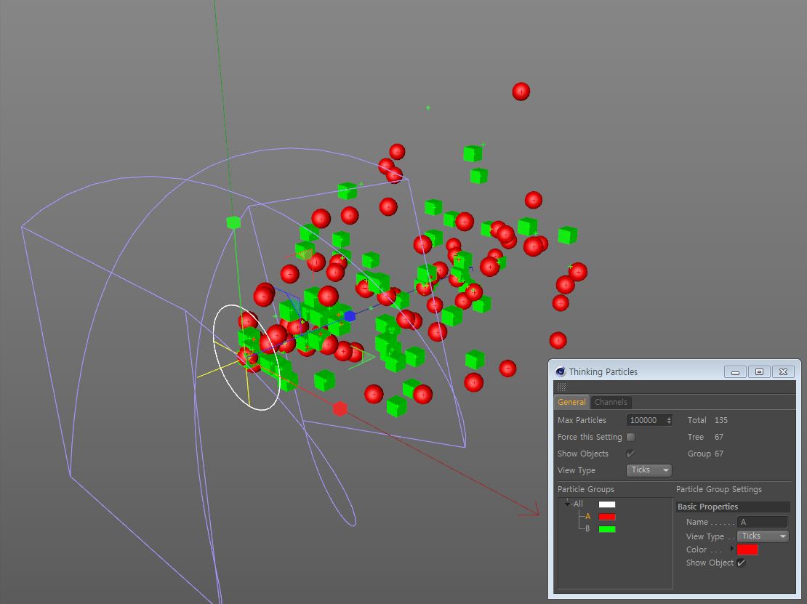Close the Thinking Particles window

pos(783,371)
